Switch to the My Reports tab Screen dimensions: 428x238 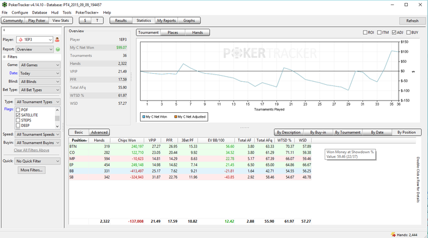pos(166,20)
